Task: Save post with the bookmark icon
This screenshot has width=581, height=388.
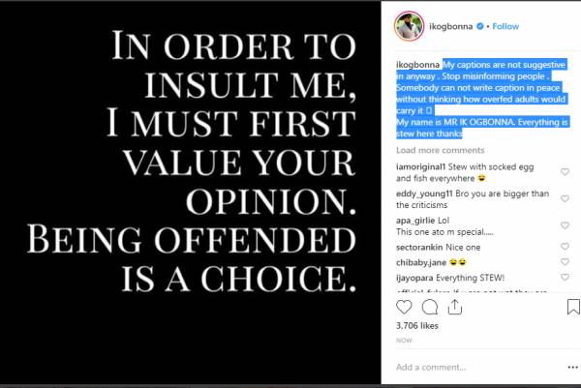Action: click(573, 308)
